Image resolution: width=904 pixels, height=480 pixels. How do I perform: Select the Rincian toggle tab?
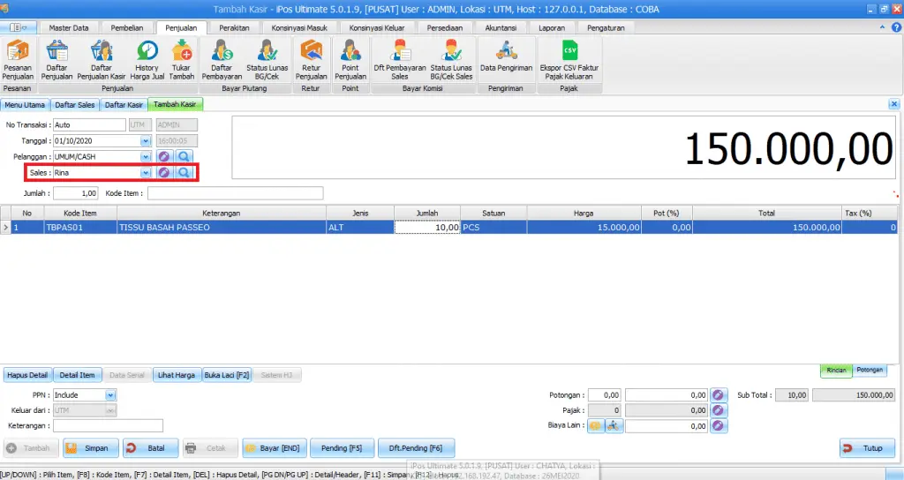(x=836, y=370)
